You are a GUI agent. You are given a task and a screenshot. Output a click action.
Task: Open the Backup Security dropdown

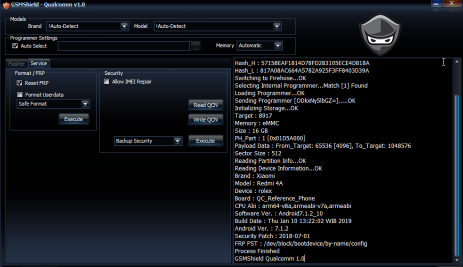(x=178, y=141)
